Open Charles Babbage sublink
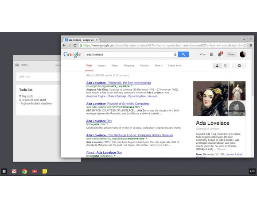The width and height of the screenshot is (257, 208). pyautogui.click(x=117, y=96)
